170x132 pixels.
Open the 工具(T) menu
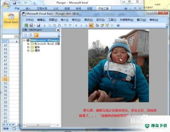(112, 20)
